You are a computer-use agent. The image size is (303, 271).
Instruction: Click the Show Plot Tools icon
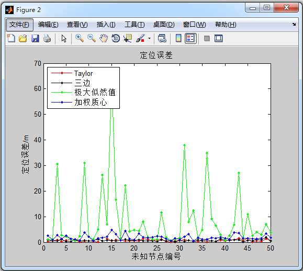pos(219,38)
